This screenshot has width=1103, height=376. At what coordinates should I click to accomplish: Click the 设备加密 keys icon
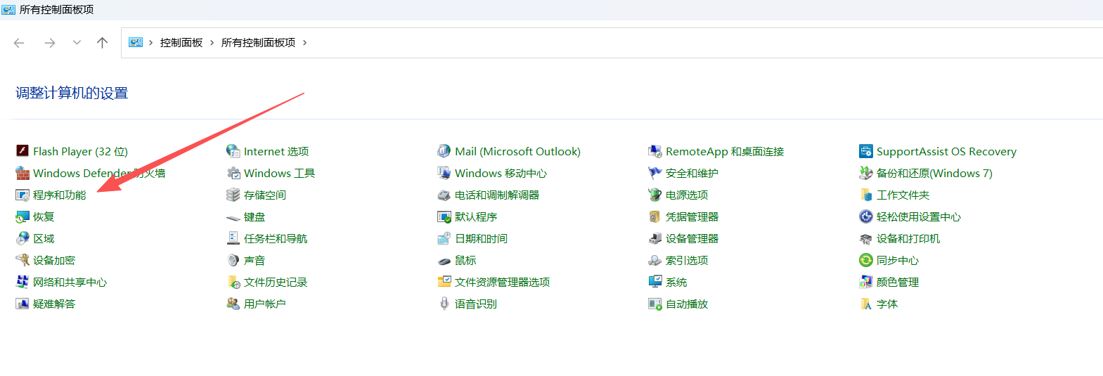[x=22, y=260]
